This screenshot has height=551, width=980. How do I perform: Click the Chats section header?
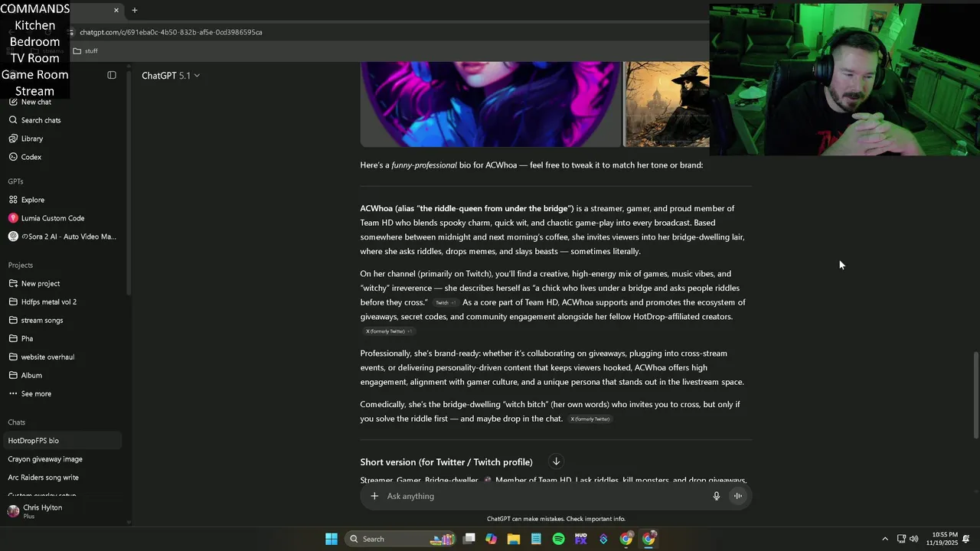16,422
